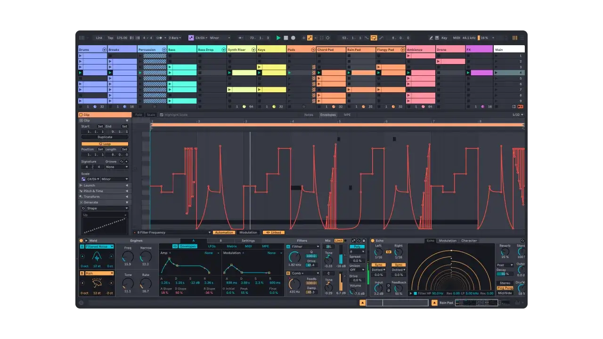
Task: Expand the Transform section
Action: pos(105,197)
